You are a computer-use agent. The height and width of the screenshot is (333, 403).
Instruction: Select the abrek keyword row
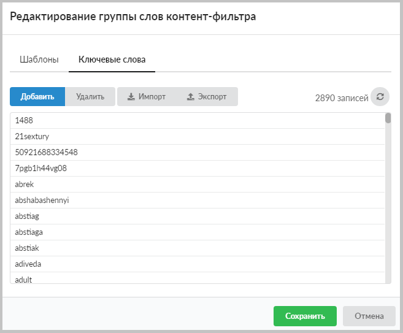pos(198,184)
